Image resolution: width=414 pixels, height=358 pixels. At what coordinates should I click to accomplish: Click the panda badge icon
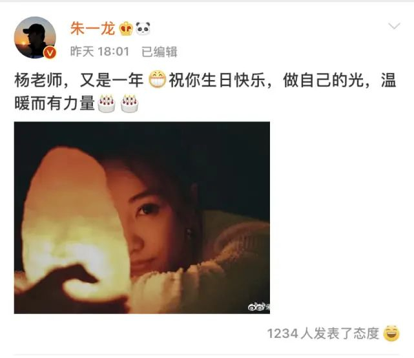(x=143, y=28)
